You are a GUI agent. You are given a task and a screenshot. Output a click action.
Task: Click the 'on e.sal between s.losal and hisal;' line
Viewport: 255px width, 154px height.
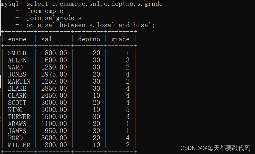(x=91, y=25)
